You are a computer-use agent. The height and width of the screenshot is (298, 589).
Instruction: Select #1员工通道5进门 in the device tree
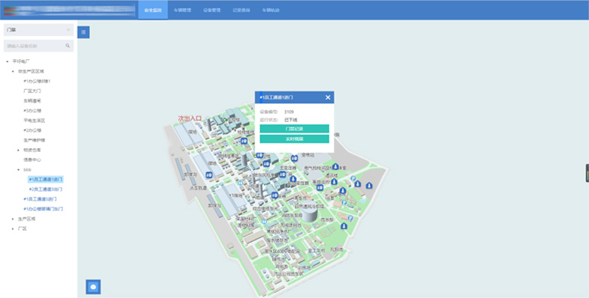40,199
